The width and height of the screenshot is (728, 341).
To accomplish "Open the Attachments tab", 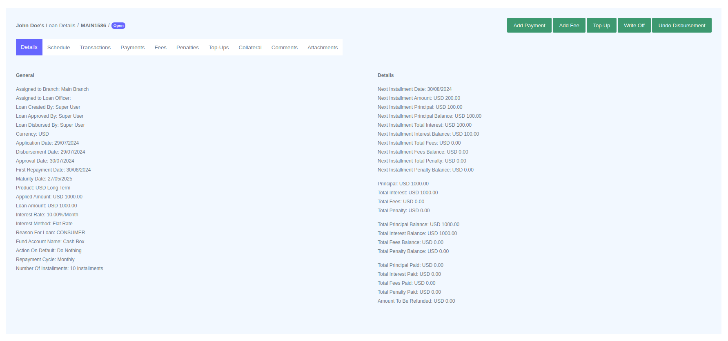I will coord(323,48).
